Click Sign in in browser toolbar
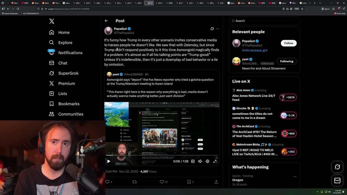This screenshot has height=195, width=347. point(326,9)
